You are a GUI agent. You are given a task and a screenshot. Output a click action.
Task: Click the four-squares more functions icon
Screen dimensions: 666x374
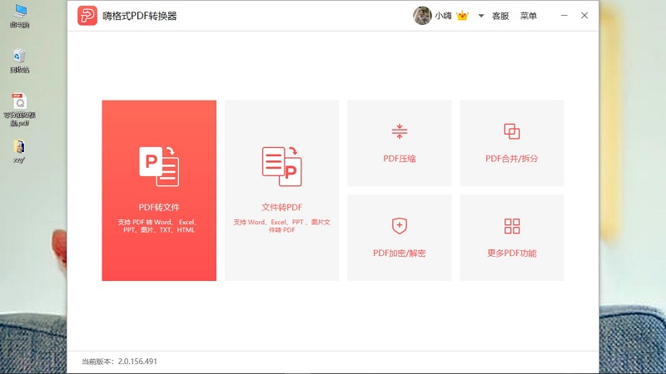click(x=512, y=226)
